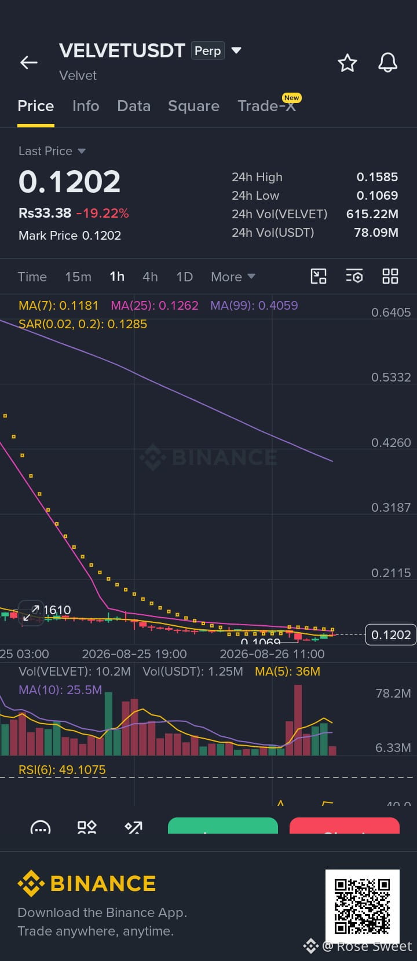417x961 pixels.
Task: Open price alert bell icon
Action: [388, 63]
